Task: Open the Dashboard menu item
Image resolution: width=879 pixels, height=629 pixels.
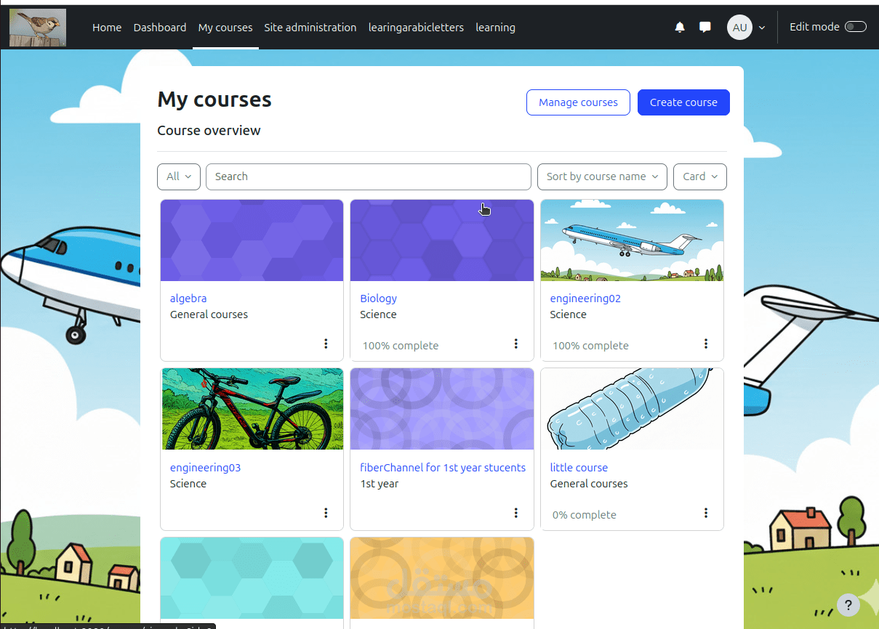Action: click(160, 28)
